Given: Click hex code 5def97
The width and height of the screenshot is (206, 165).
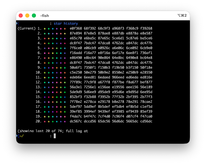Looking at the screenshot, I should point(76,106).
